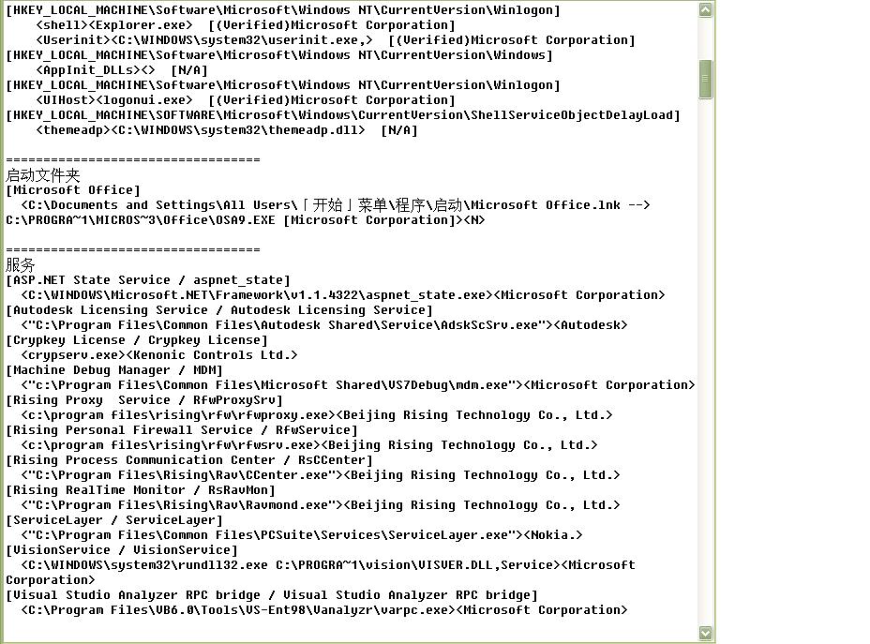
Task: Click the [Microsoft Office] startup entry
Action: [73, 190]
